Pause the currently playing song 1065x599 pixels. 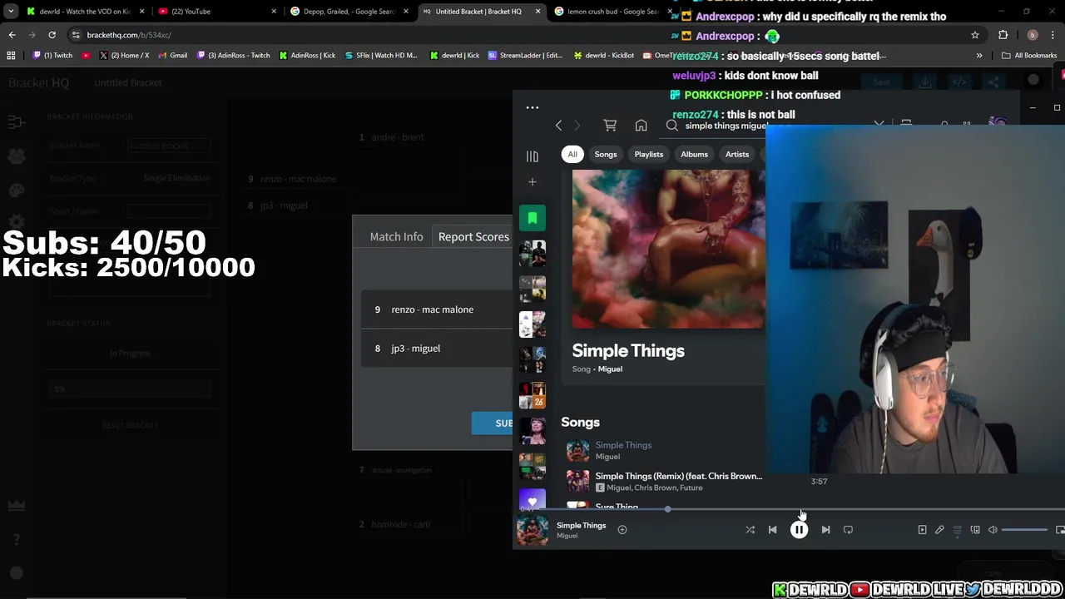[x=799, y=530]
